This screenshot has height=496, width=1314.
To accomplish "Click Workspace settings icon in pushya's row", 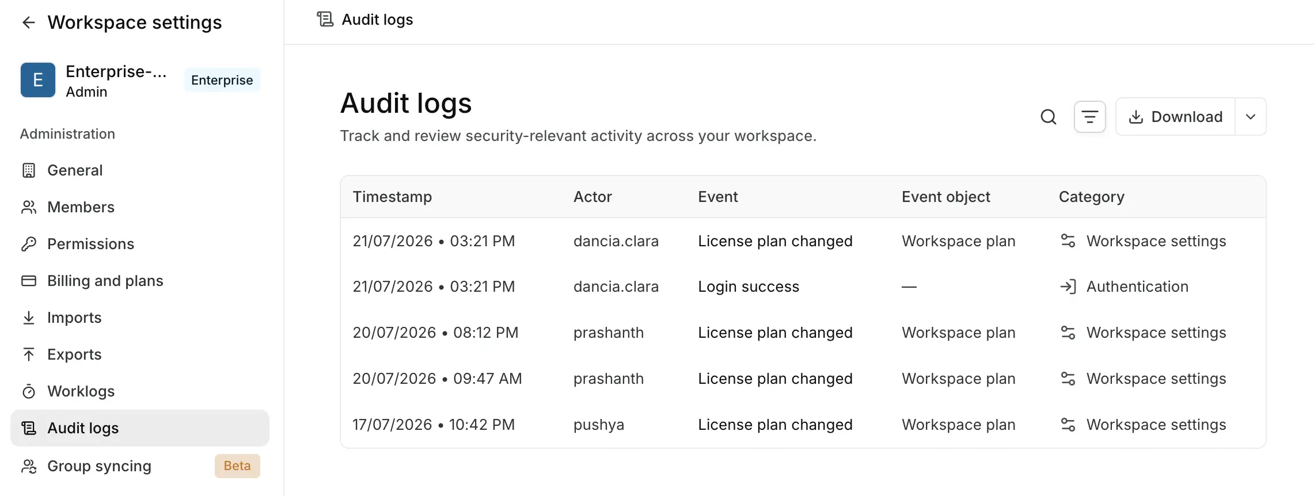I will [1068, 425].
